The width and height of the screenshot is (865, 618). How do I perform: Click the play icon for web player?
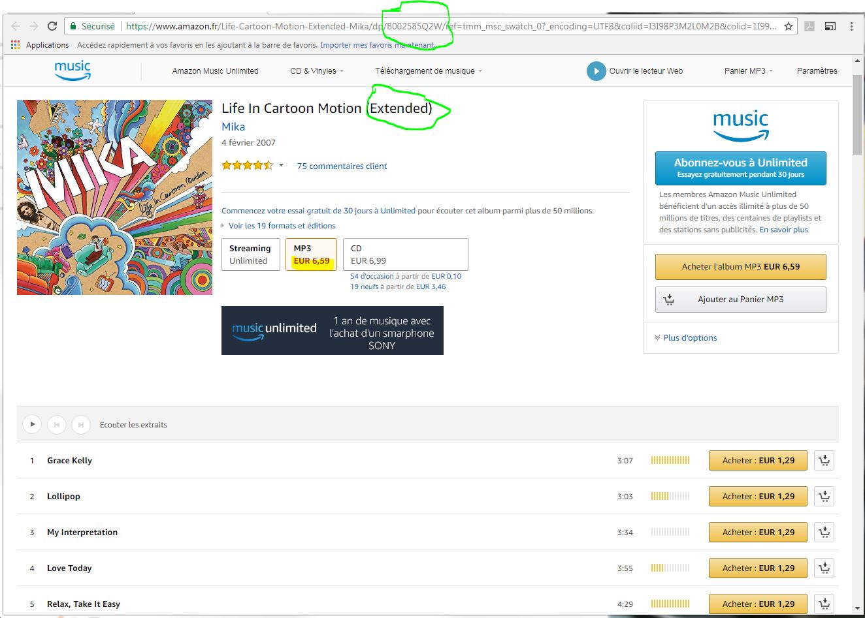pyautogui.click(x=596, y=71)
